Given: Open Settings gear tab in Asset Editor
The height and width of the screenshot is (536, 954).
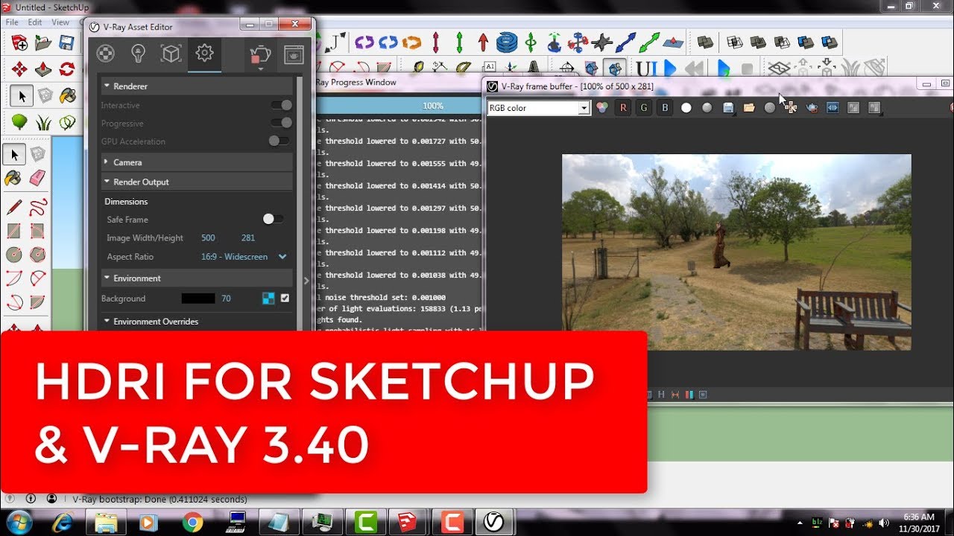Looking at the screenshot, I should [x=204, y=54].
